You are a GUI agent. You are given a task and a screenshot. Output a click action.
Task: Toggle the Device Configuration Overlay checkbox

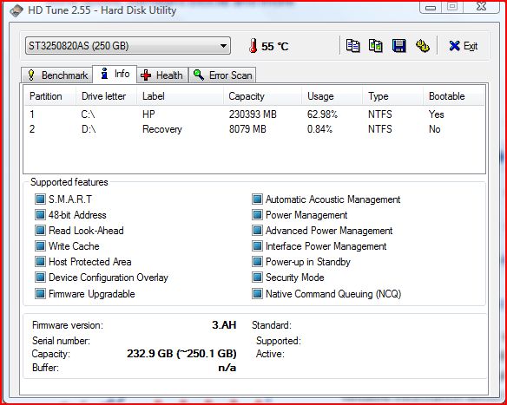click(x=40, y=278)
